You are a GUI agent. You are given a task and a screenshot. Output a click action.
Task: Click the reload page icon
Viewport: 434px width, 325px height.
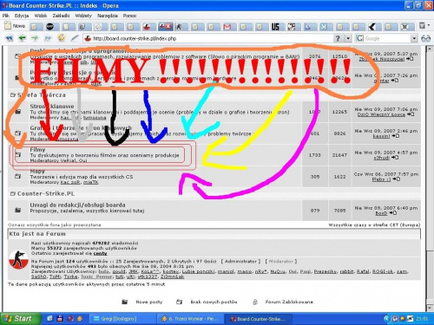point(61,38)
